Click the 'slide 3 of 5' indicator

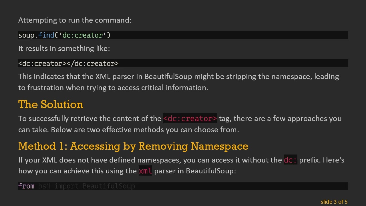click(334, 202)
